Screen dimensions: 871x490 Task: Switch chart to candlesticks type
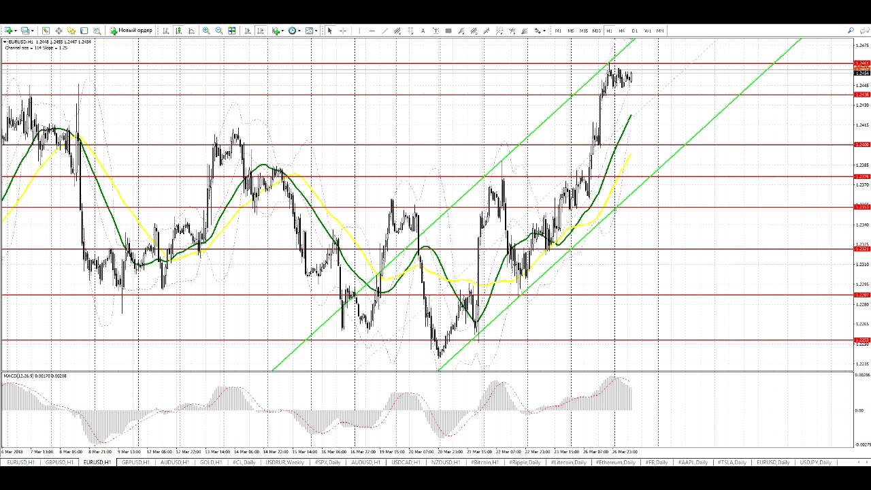[x=178, y=31]
